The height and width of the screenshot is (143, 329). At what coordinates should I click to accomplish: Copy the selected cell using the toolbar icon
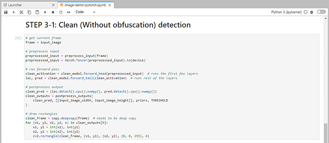pos(29,13)
